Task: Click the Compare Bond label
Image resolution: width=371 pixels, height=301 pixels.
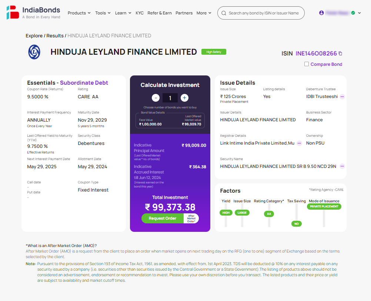Action: (x=326, y=64)
